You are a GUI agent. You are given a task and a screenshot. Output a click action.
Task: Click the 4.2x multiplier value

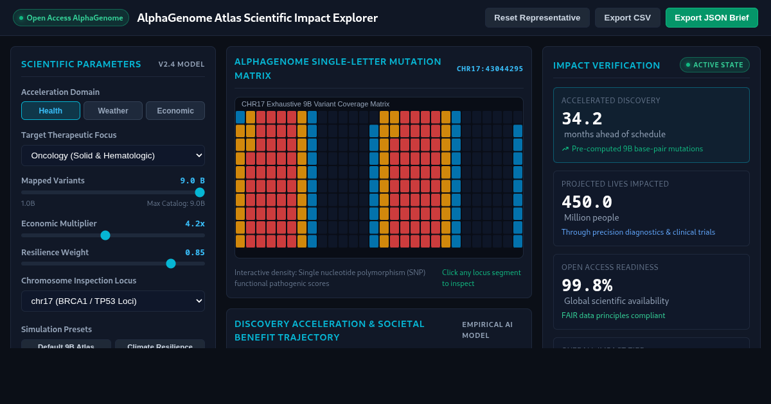(x=195, y=224)
